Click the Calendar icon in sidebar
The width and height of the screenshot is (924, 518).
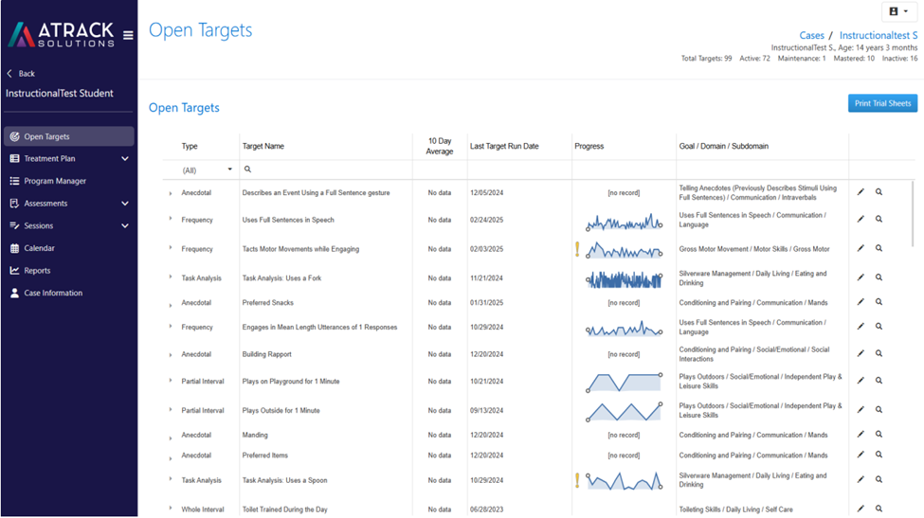pos(15,248)
